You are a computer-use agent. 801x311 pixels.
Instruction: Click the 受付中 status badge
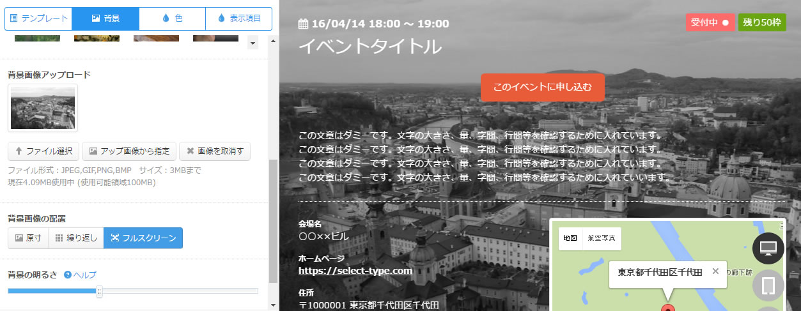pyautogui.click(x=710, y=22)
